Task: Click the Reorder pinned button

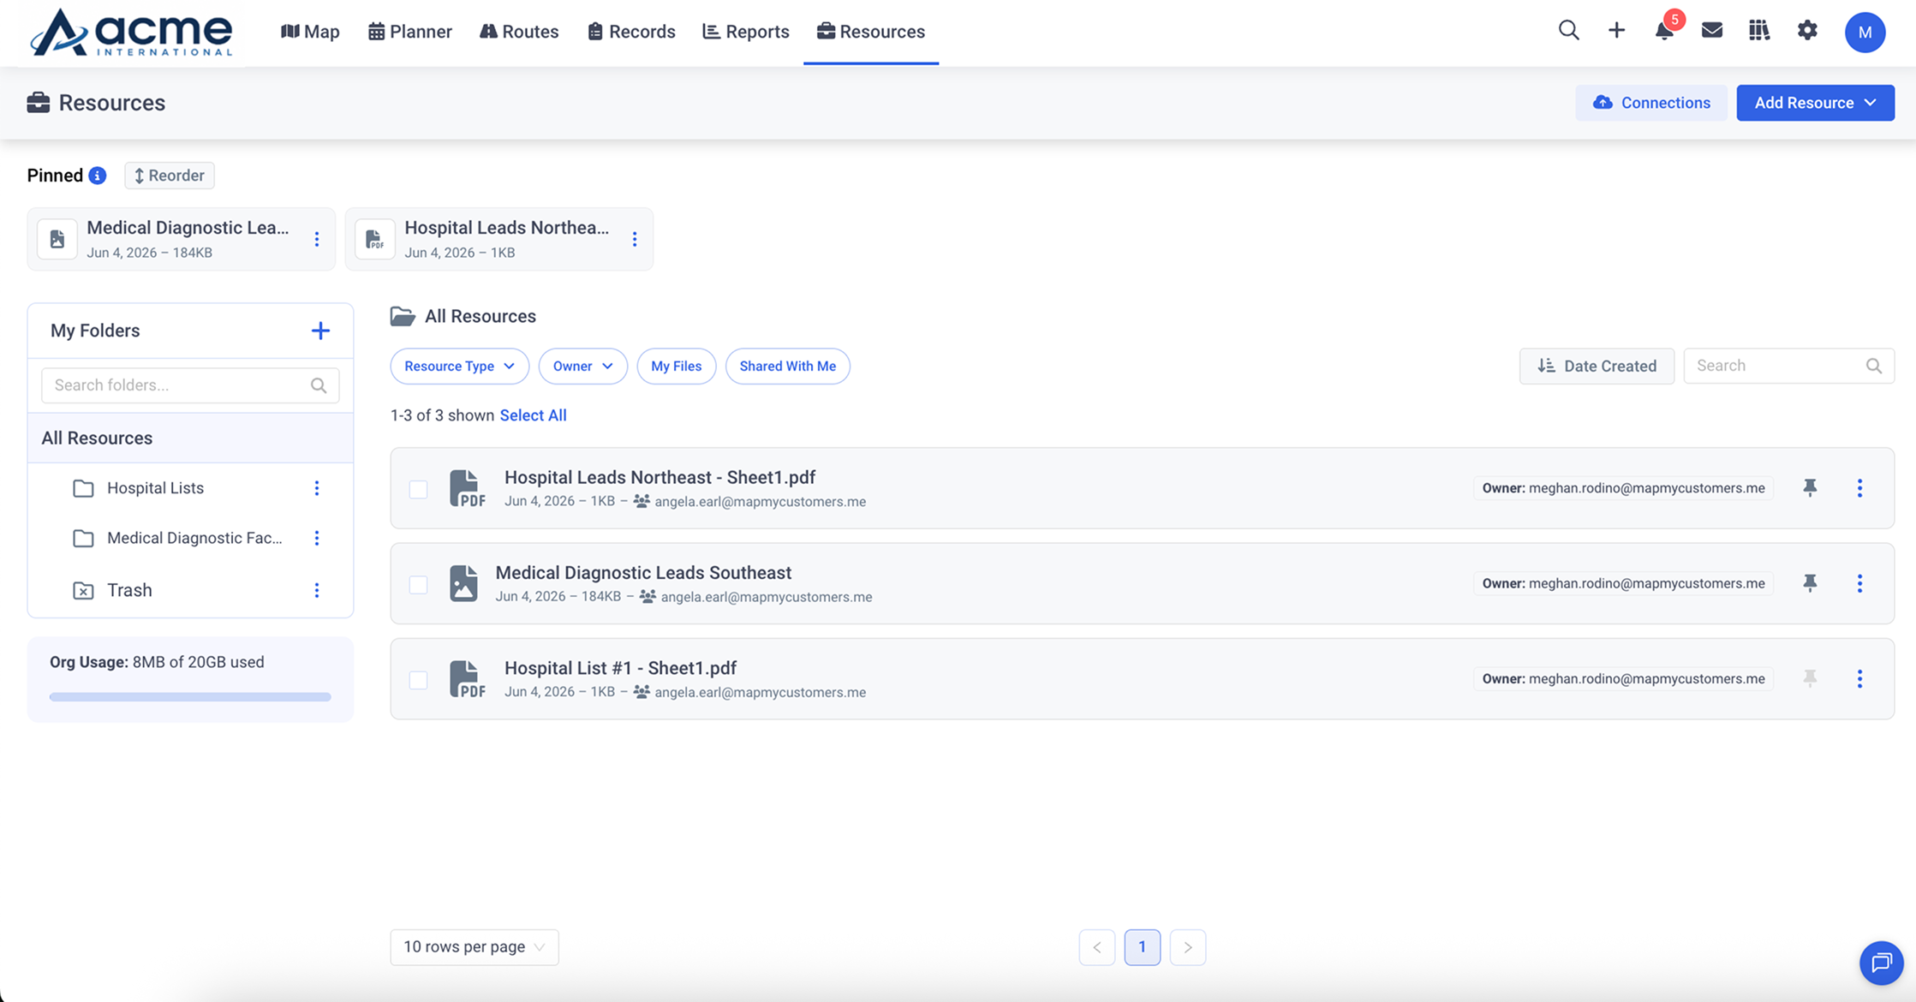Action: coord(170,176)
